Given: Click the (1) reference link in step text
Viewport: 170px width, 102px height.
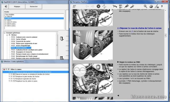Looking at the screenshot, I should click(132, 31).
